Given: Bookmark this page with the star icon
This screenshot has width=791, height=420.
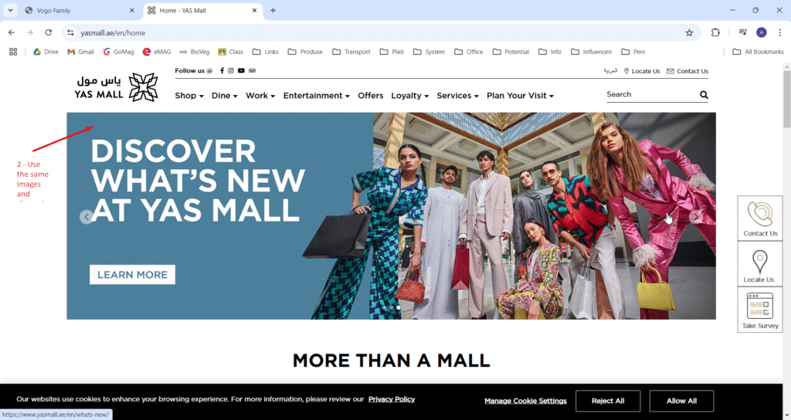Looking at the screenshot, I should pos(689,32).
